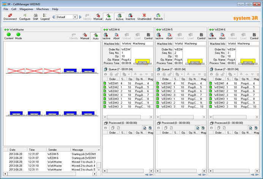Viewport: 263px width, 179px height.
Task: Click move-down arrow in WEDM-6 queue toolbar
Action: 252,74
